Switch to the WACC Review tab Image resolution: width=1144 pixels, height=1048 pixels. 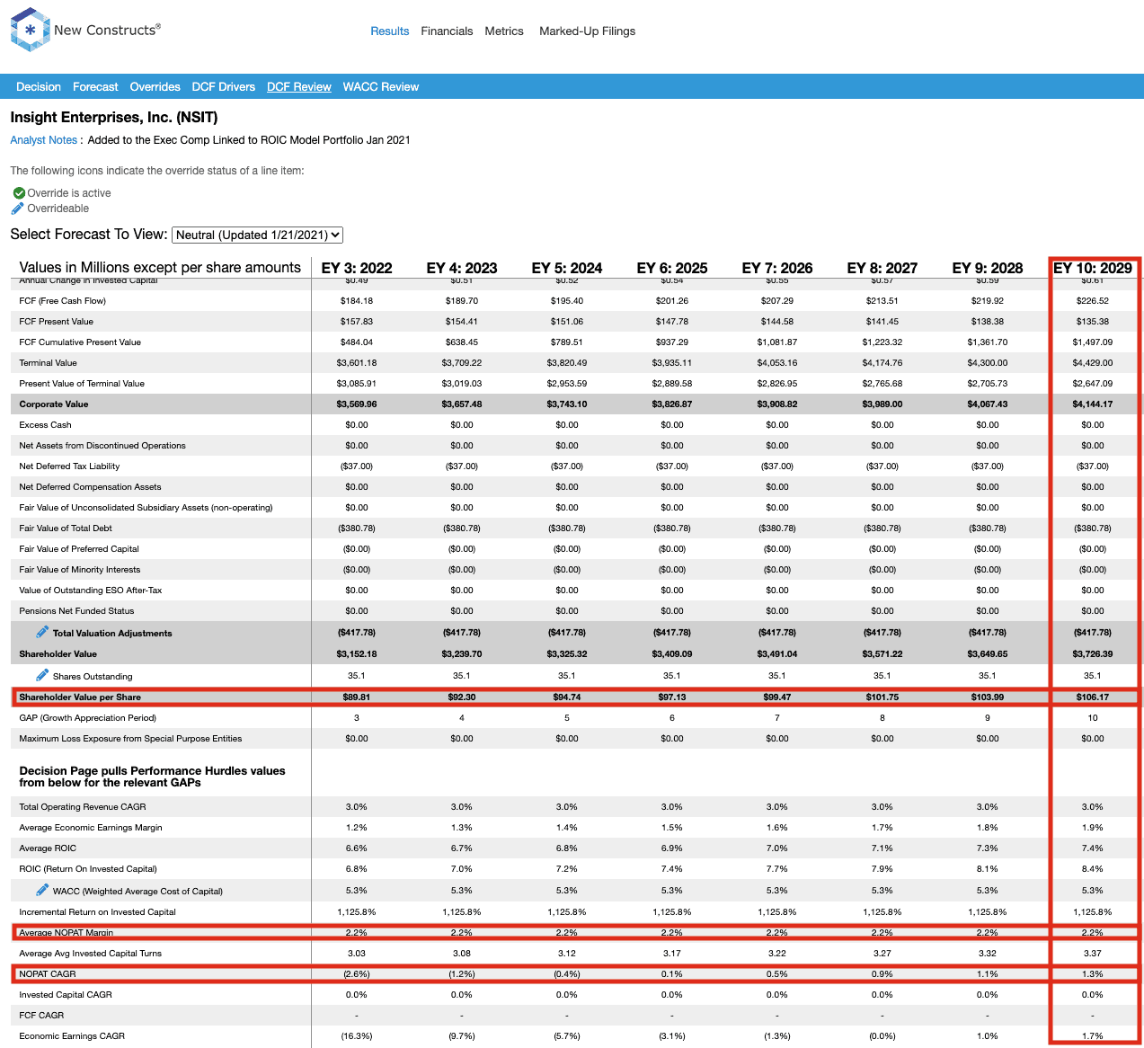381,87
